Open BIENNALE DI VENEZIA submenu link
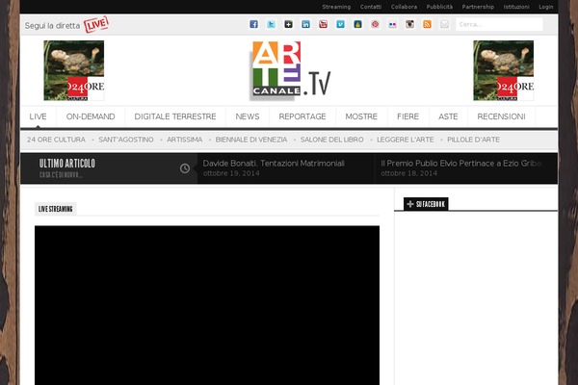 click(x=251, y=140)
